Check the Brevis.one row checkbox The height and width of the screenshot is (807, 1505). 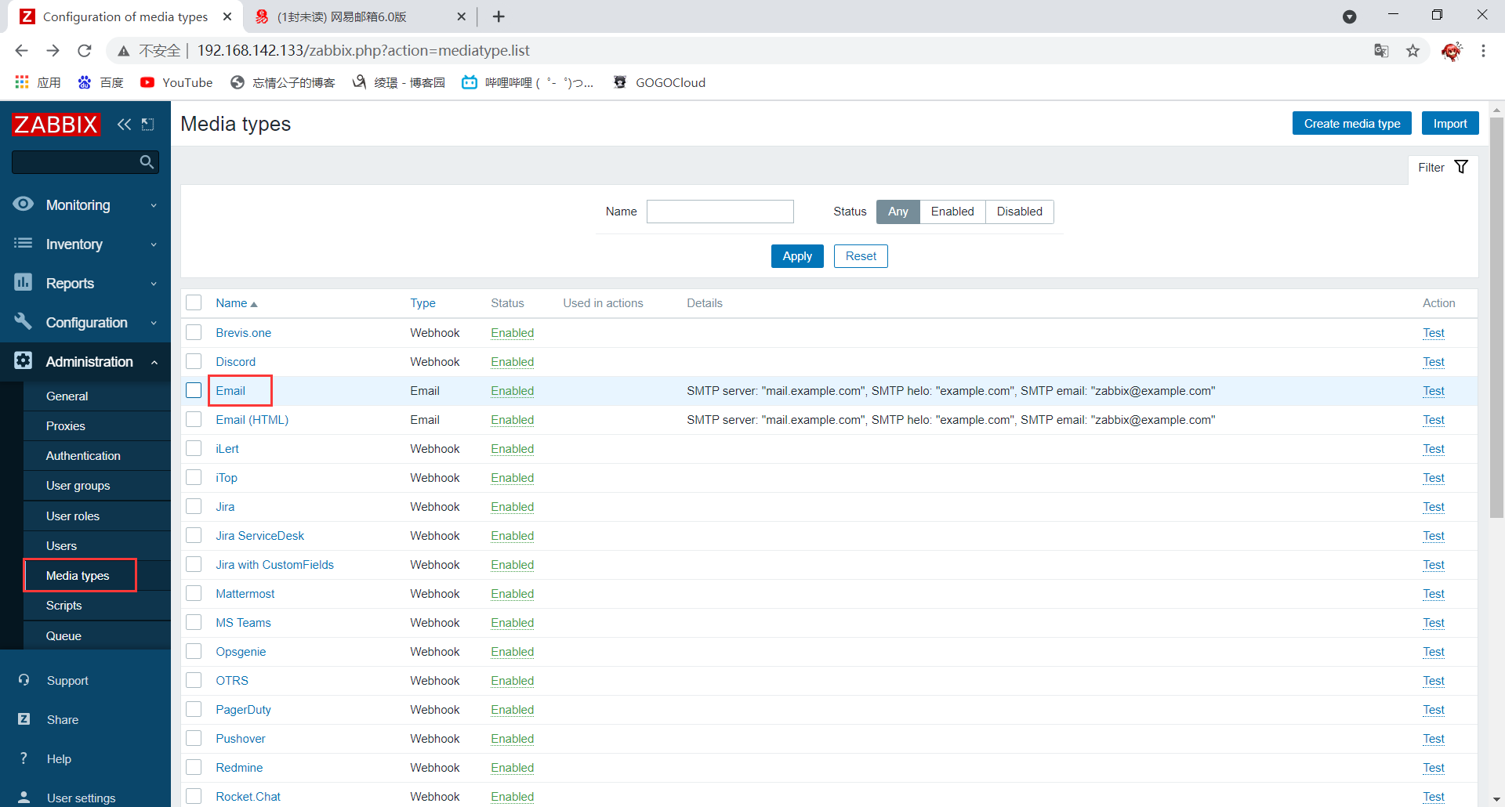tap(194, 332)
